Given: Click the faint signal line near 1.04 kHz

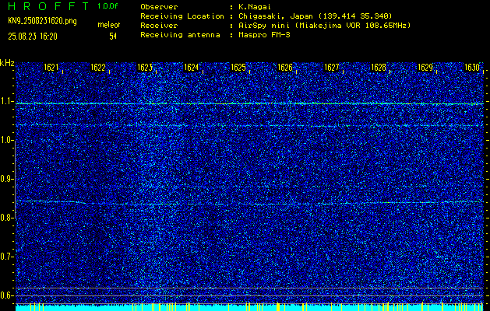Looking at the screenshot, I should point(249,125).
